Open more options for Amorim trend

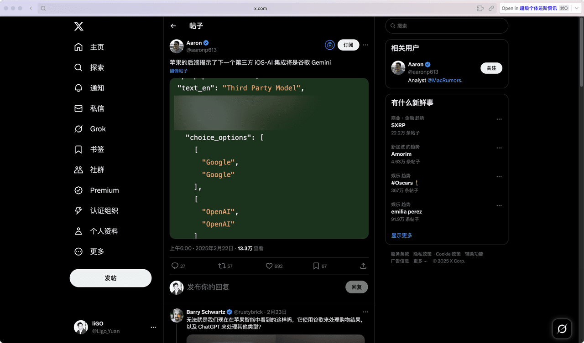point(499,148)
